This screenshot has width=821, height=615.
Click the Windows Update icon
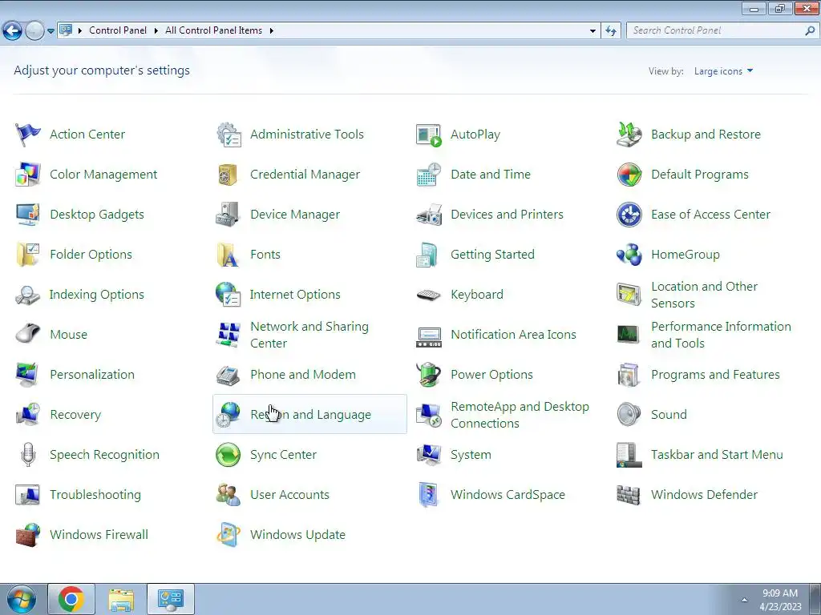(229, 535)
